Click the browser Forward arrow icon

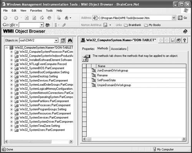click(16, 18)
